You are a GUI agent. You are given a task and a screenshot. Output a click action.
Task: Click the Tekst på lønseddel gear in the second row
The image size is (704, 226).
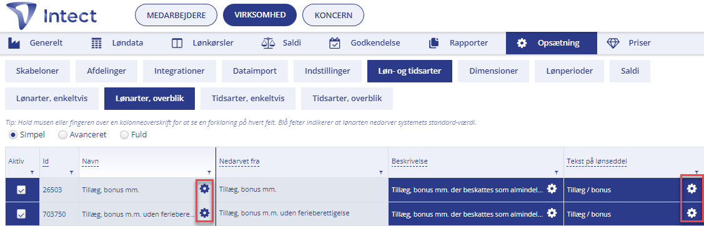(x=692, y=212)
